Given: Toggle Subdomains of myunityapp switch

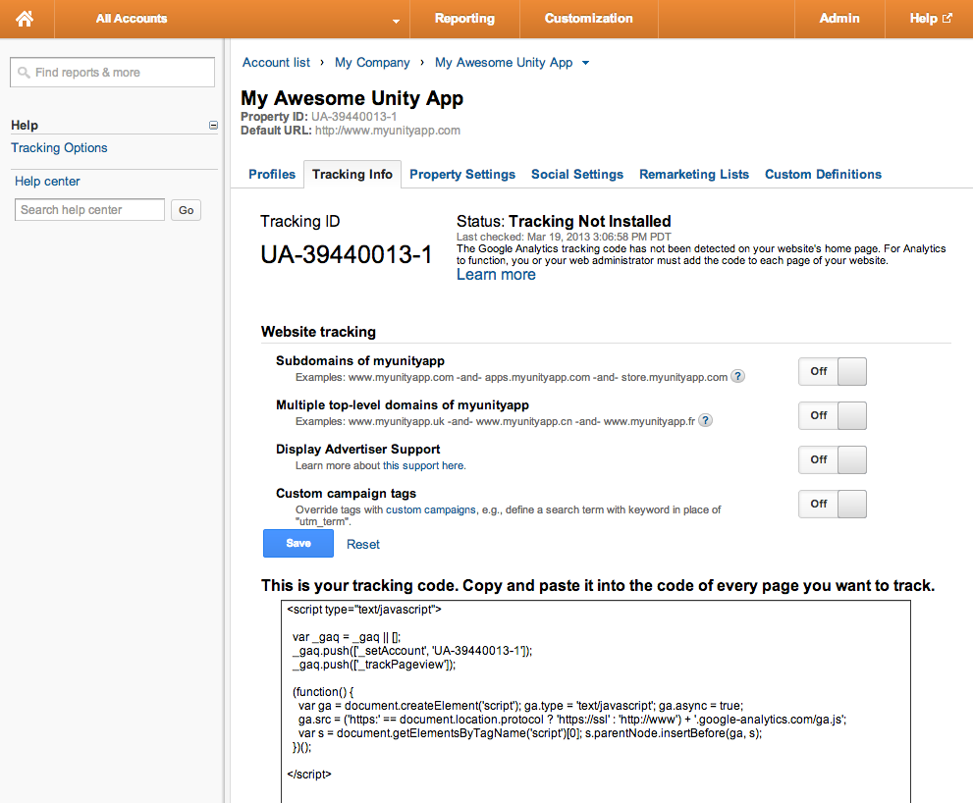Looking at the screenshot, I should click(833, 371).
